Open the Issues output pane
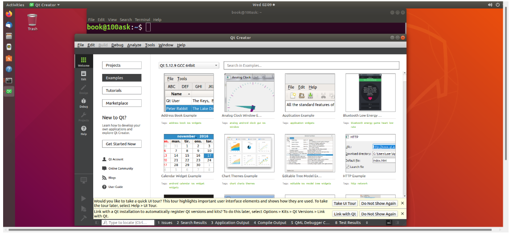This screenshot has width=513, height=236. click(165, 223)
